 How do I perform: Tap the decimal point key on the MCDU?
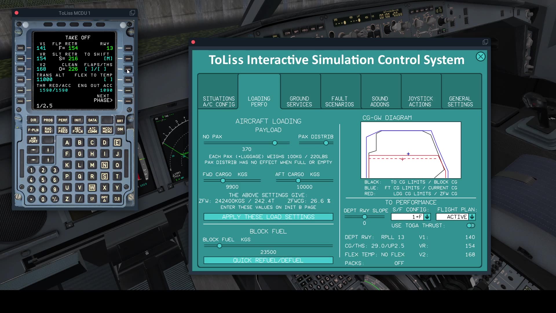tap(31, 199)
